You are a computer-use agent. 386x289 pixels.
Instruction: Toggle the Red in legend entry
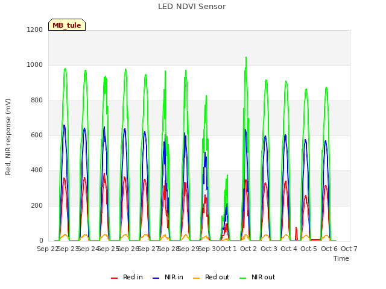click(x=127, y=277)
